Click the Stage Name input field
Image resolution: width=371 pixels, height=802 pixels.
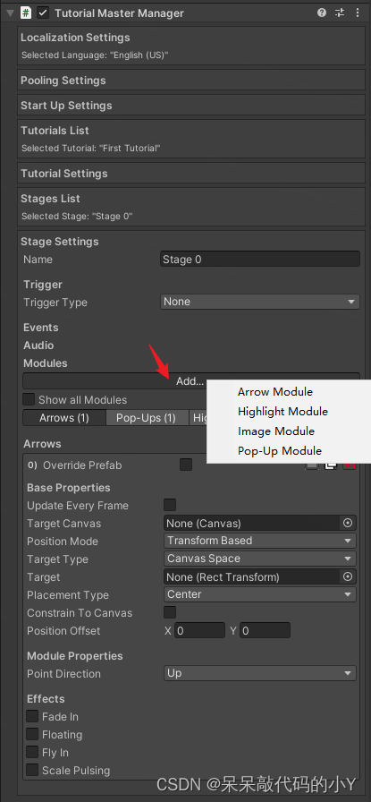click(259, 259)
